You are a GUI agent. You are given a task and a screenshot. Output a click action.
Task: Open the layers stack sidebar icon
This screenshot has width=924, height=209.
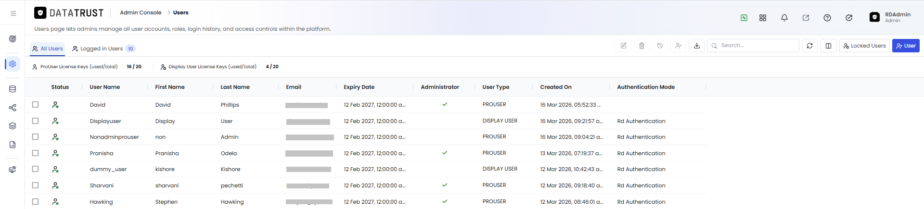pos(13,126)
